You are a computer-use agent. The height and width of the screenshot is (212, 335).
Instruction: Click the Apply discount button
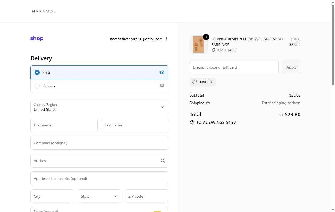[x=291, y=67]
